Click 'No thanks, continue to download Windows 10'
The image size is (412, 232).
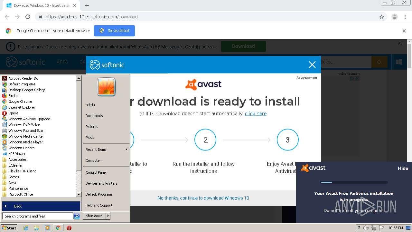coord(203,198)
